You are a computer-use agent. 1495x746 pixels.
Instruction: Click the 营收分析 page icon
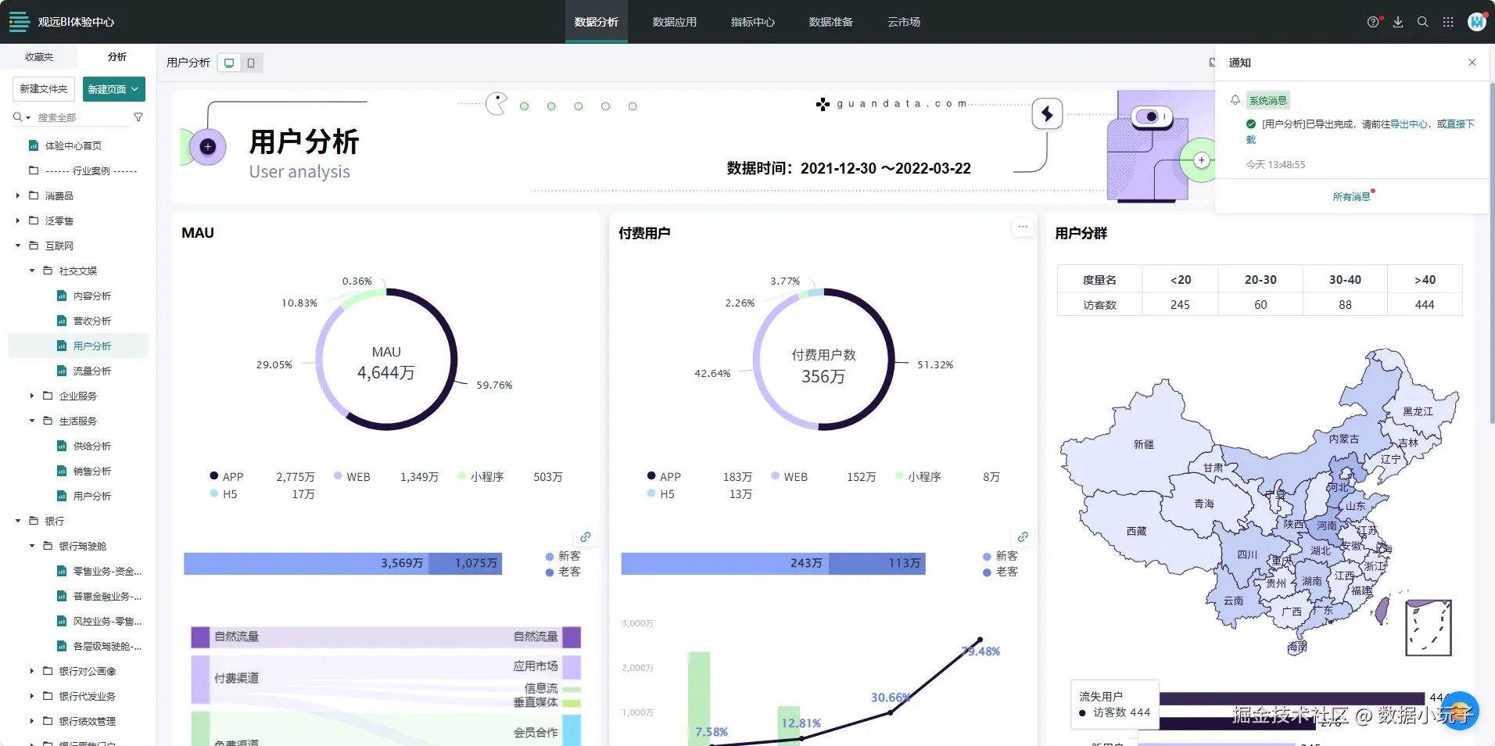pyautogui.click(x=62, y=321)
